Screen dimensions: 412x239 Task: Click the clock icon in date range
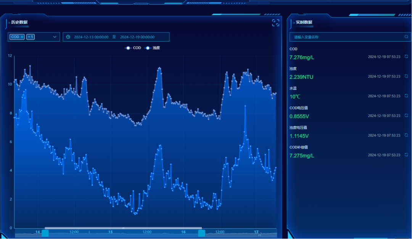coord(68,37)
